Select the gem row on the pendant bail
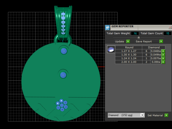Image resolution: width=172 pixels, height=129 pixels. 63,23
